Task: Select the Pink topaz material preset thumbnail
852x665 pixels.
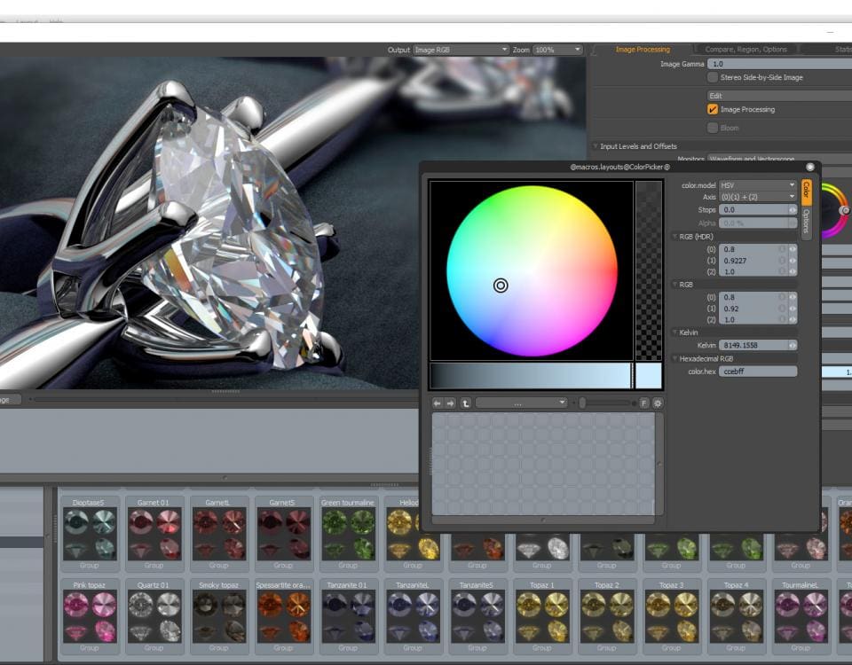Action: pos(89,617)
